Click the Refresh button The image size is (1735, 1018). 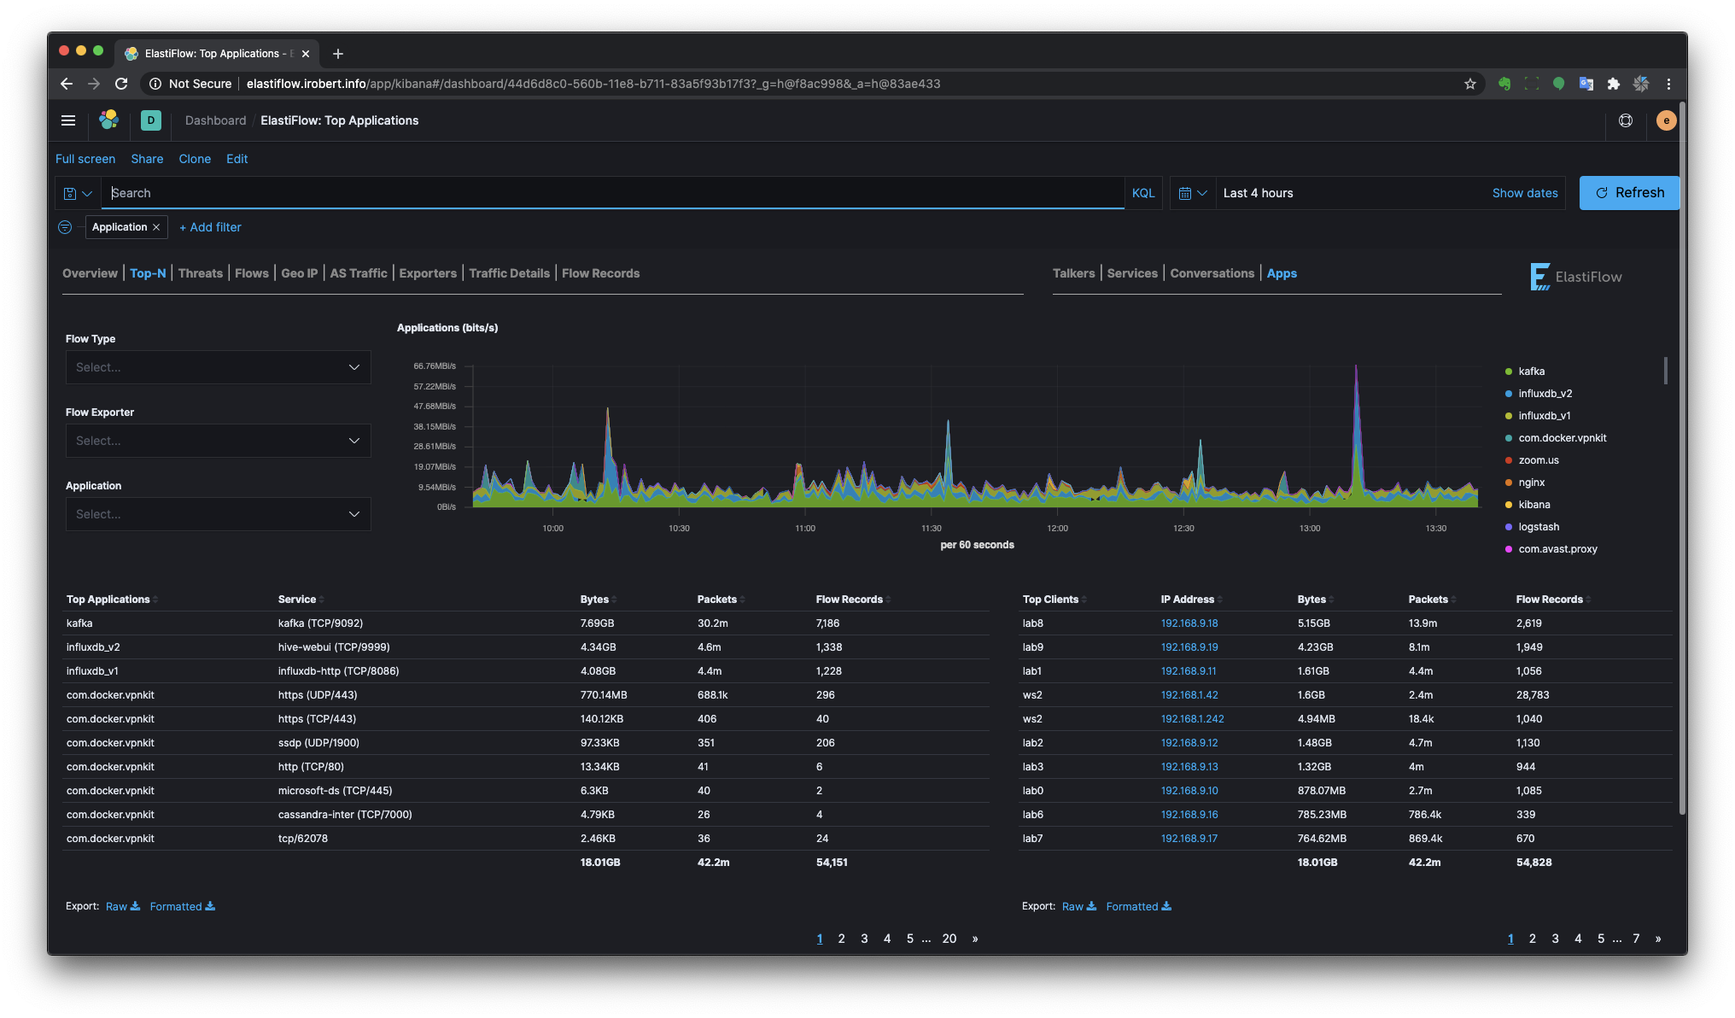pos(1629,193)
